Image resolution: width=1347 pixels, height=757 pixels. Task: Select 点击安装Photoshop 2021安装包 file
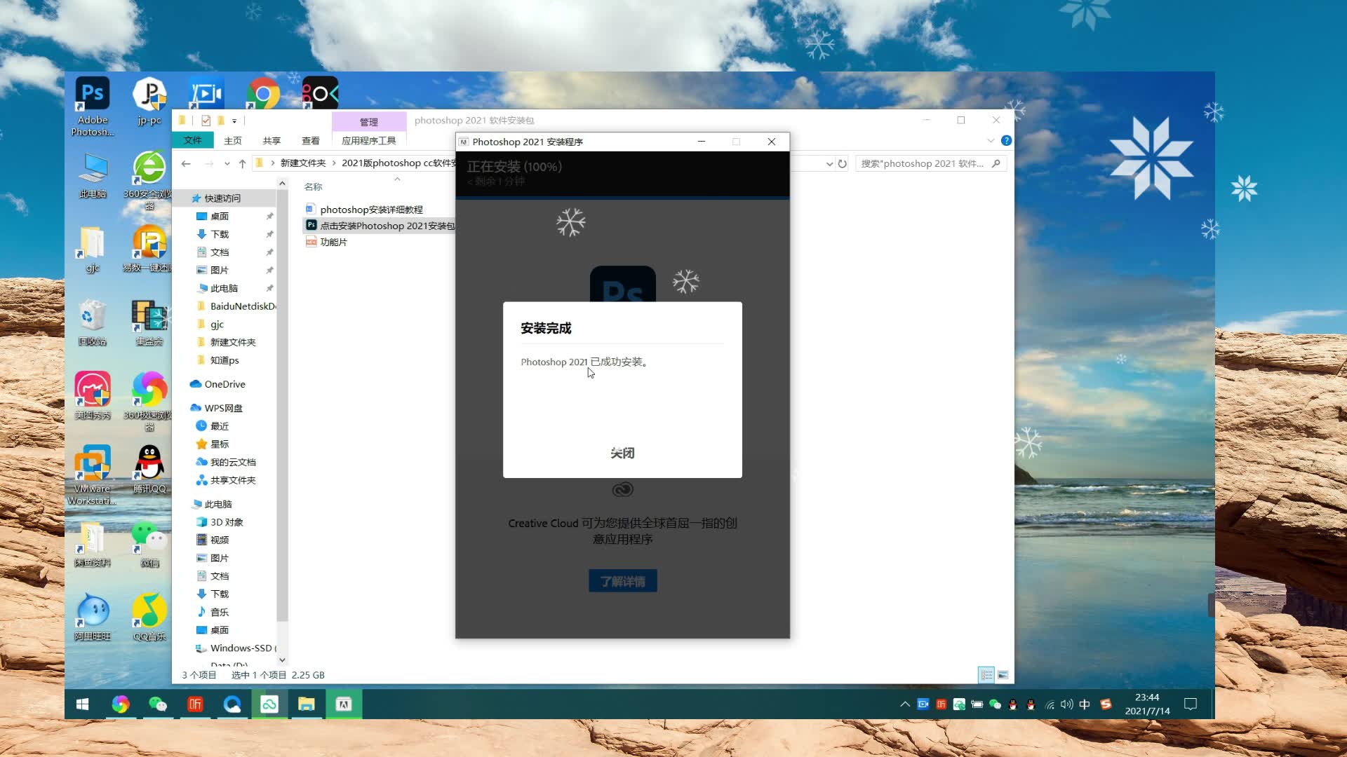tap(380, 226)
